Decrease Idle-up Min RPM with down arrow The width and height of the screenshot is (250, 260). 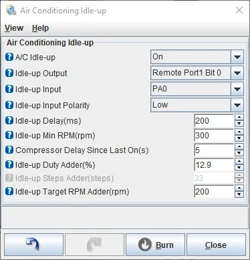[x=239, y=138]
